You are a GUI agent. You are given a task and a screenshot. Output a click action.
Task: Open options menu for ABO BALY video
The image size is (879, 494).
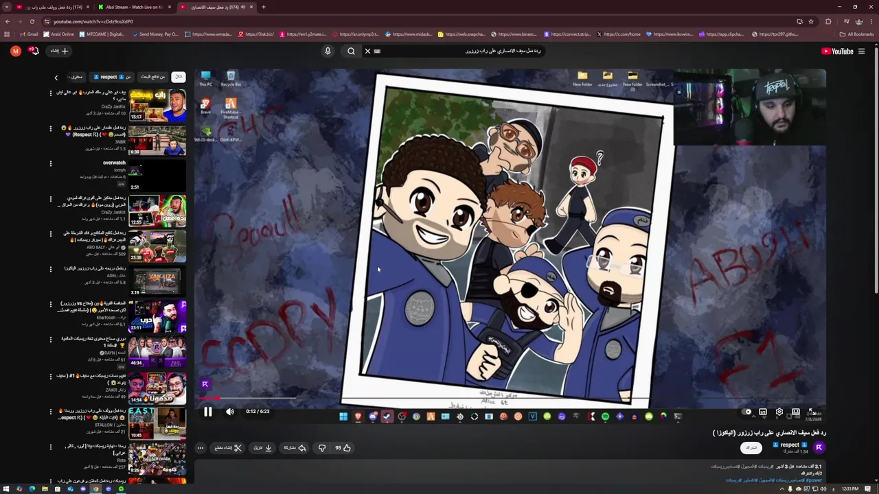[50, 234]
